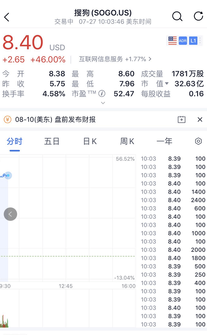Screen dimensions: 207x335
Task: Open market value dropdown triangle
Action: (x=167, y=84)
